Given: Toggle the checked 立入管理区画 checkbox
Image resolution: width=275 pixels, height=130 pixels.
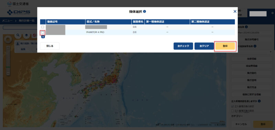Looking at the screenshot, I should (x=232, y=106).
